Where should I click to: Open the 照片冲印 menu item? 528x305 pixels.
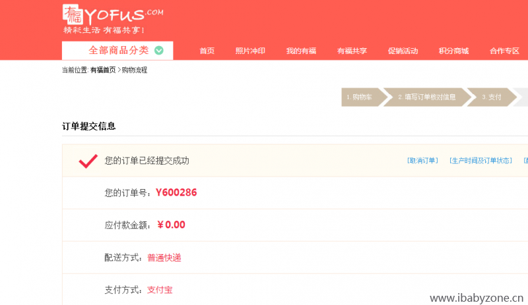coord(250,51)
